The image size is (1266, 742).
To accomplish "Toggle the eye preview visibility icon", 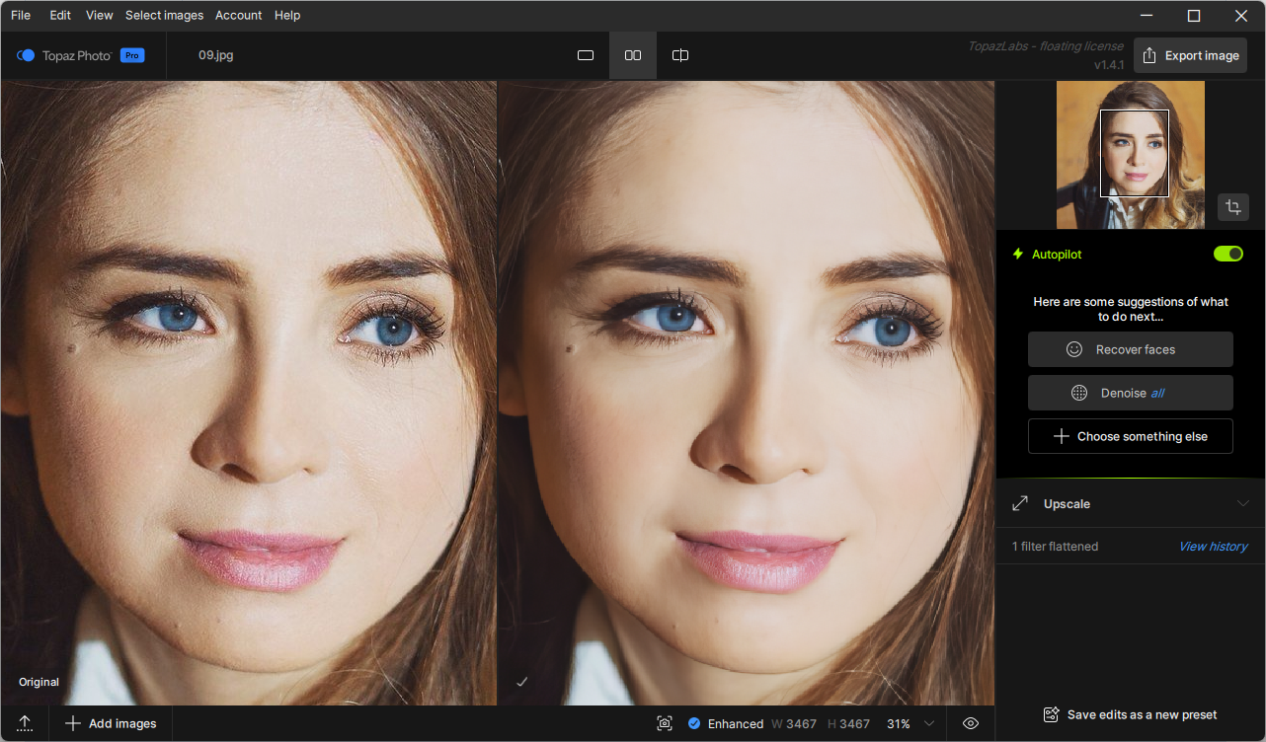I will (971, 724).
